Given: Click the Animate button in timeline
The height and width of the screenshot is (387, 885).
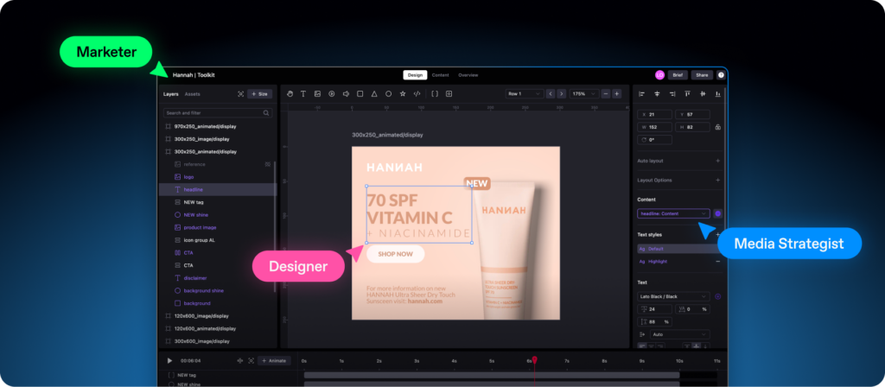Looking at the screenshot, I should coord(274,360).
